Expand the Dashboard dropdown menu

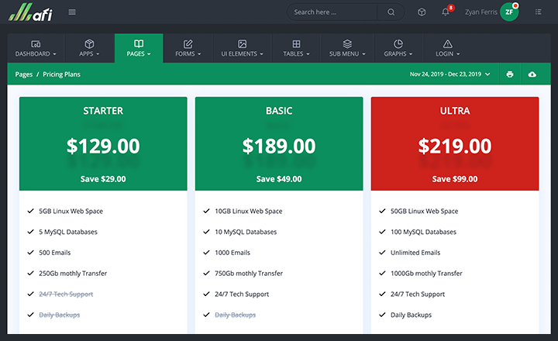tap(36, 48)
